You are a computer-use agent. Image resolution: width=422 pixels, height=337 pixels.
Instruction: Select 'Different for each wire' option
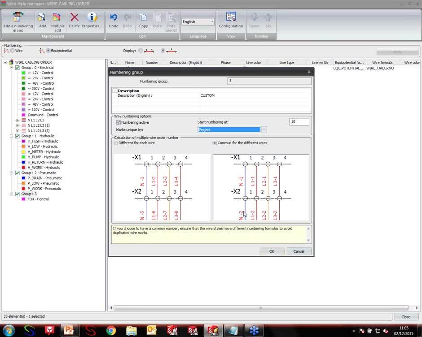pos(116,143)
